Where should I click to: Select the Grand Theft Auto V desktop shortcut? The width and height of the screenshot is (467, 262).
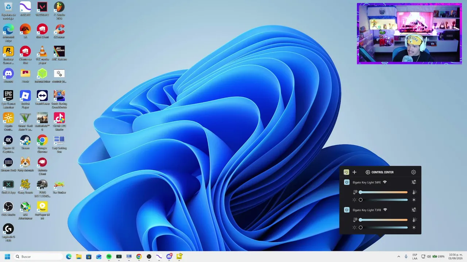point(25,122)
